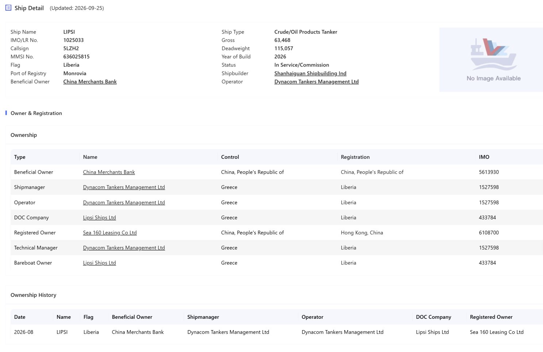Open Sea 160 Leasing Co Ltd link
543x352 pixels.
pyautogui.click(x=109, y=233)
